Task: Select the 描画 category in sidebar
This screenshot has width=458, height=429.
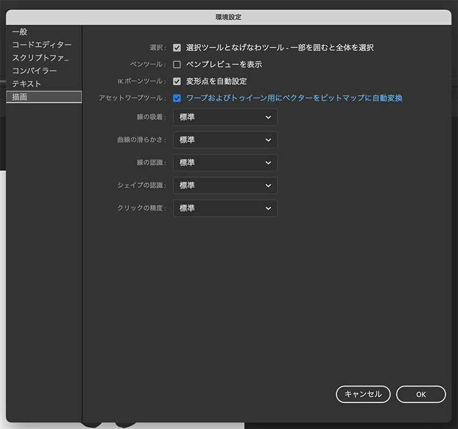Action: pyautogui.click(x=44, y=97)
